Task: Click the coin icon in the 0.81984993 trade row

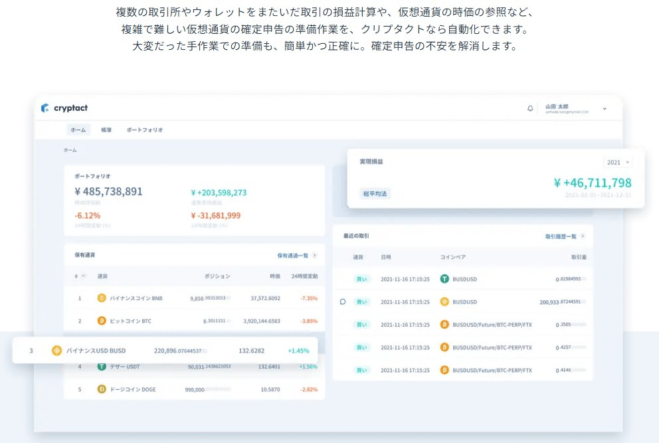Action: pos(444,279)
